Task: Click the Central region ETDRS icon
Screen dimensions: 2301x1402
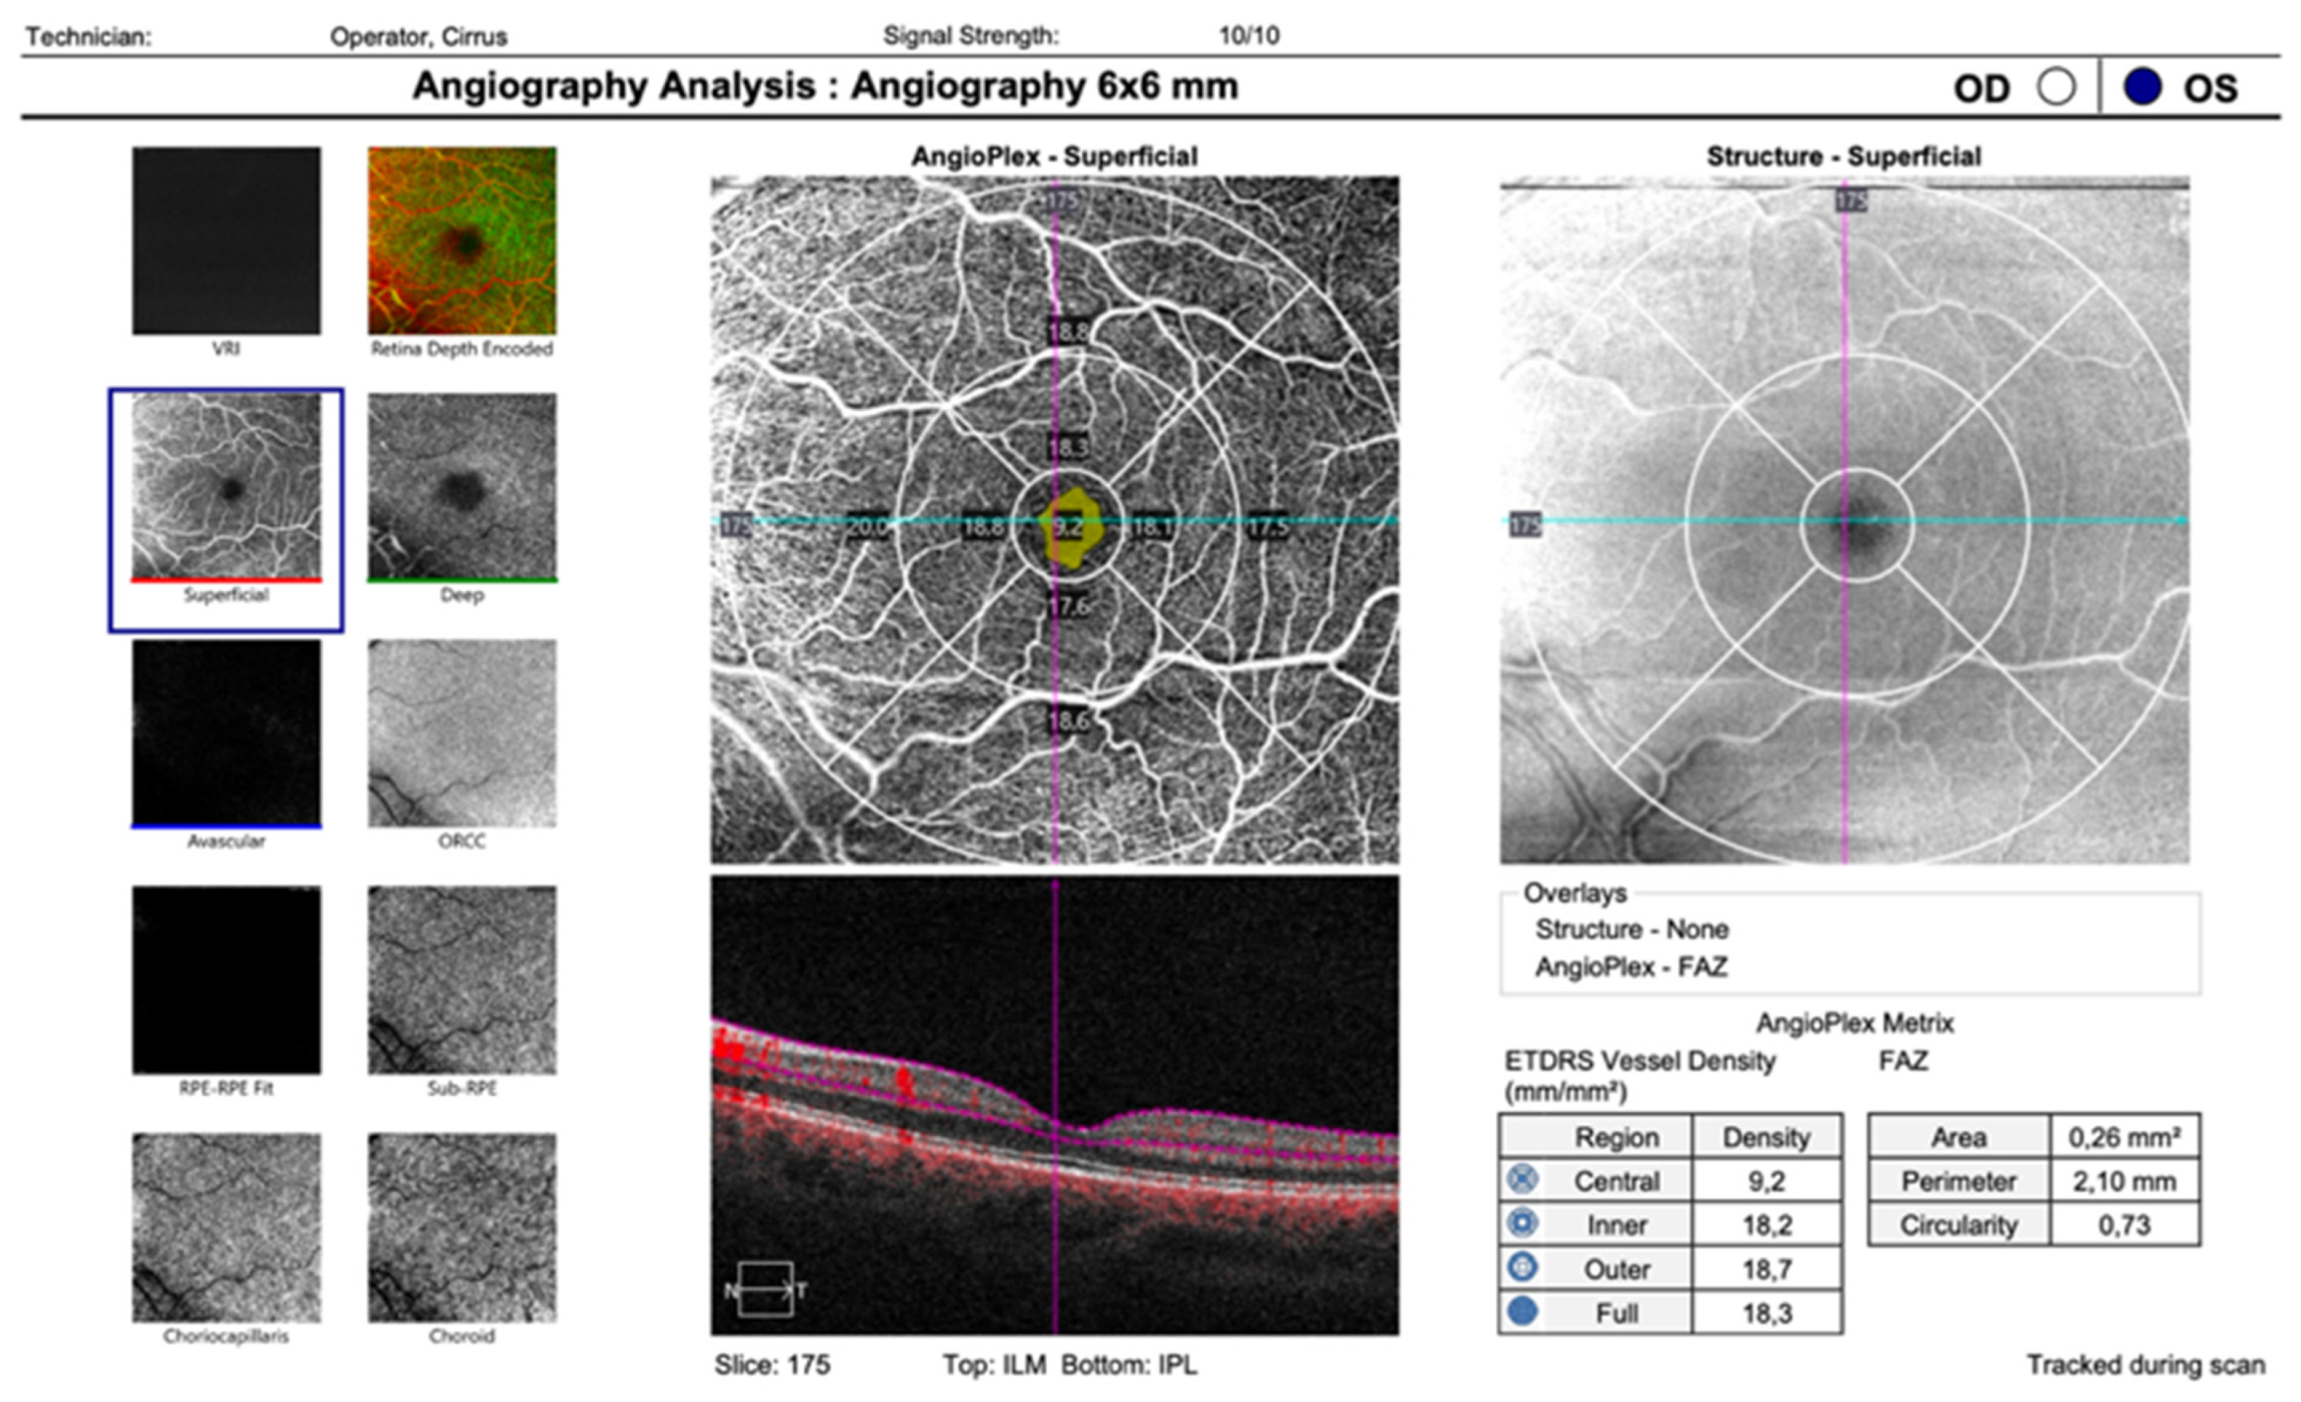Action: 1523,1180
